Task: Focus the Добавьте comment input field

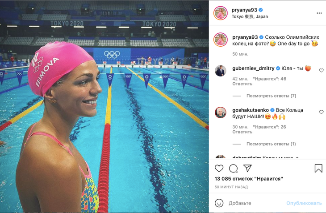Action: 256,203
